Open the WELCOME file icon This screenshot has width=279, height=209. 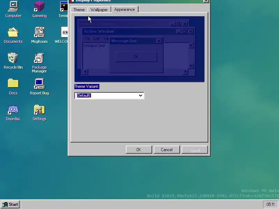click(x=62, y=35)
